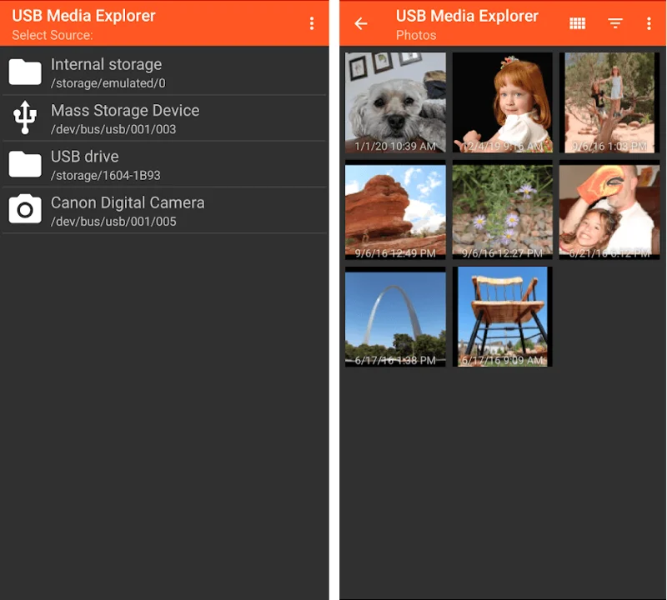Open the giant chair photo from 6/17/16 9:09 AM

point(503,317)
